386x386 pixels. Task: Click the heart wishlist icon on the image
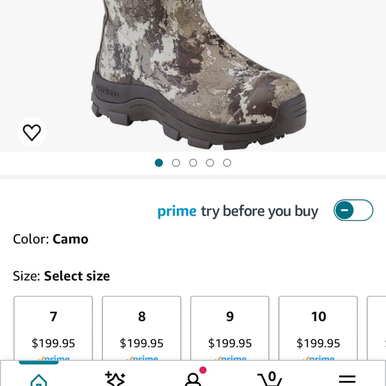(x=32, y=132)
